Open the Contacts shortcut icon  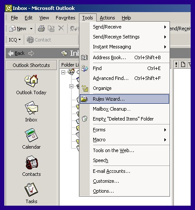coord(31,162)
